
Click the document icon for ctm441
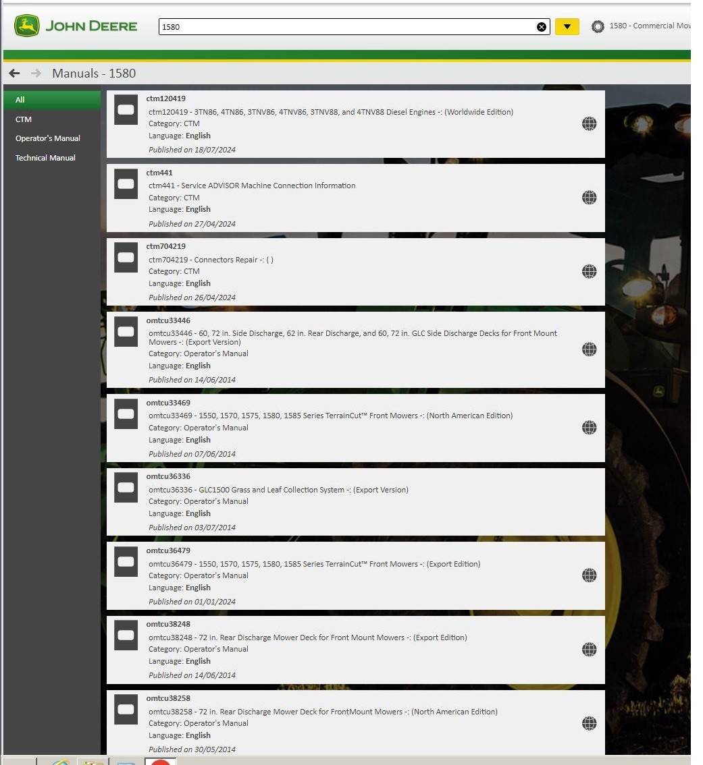click(x=126, y=184)
